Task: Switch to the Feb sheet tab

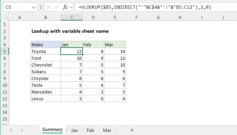Action: point(90,130)
